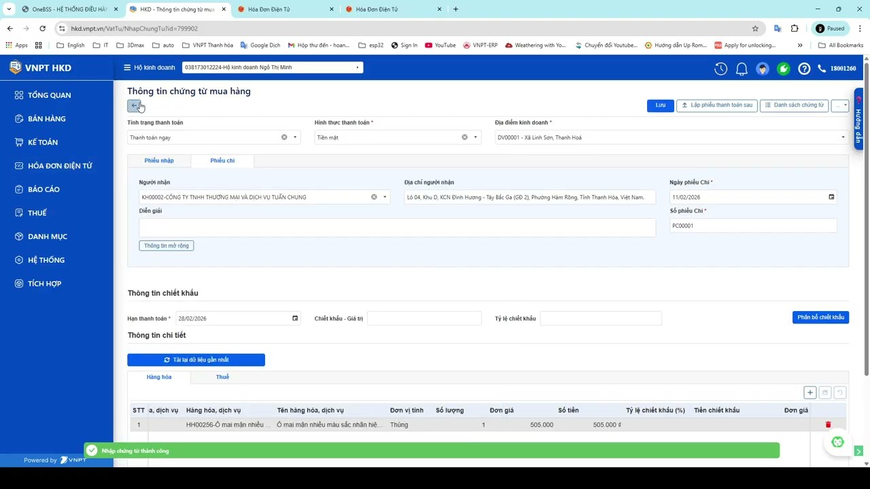Click the grid save disk icon
The height and width of the screenshot is (489, 870).
825,393
